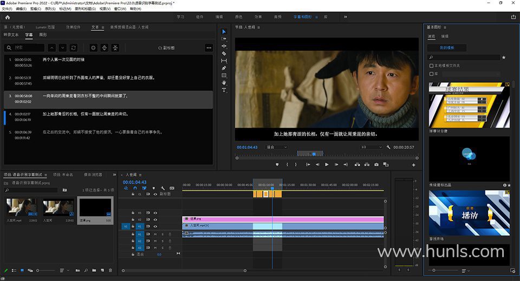Go to previous caption search result
Screen dimensions: 520x281
52,48
